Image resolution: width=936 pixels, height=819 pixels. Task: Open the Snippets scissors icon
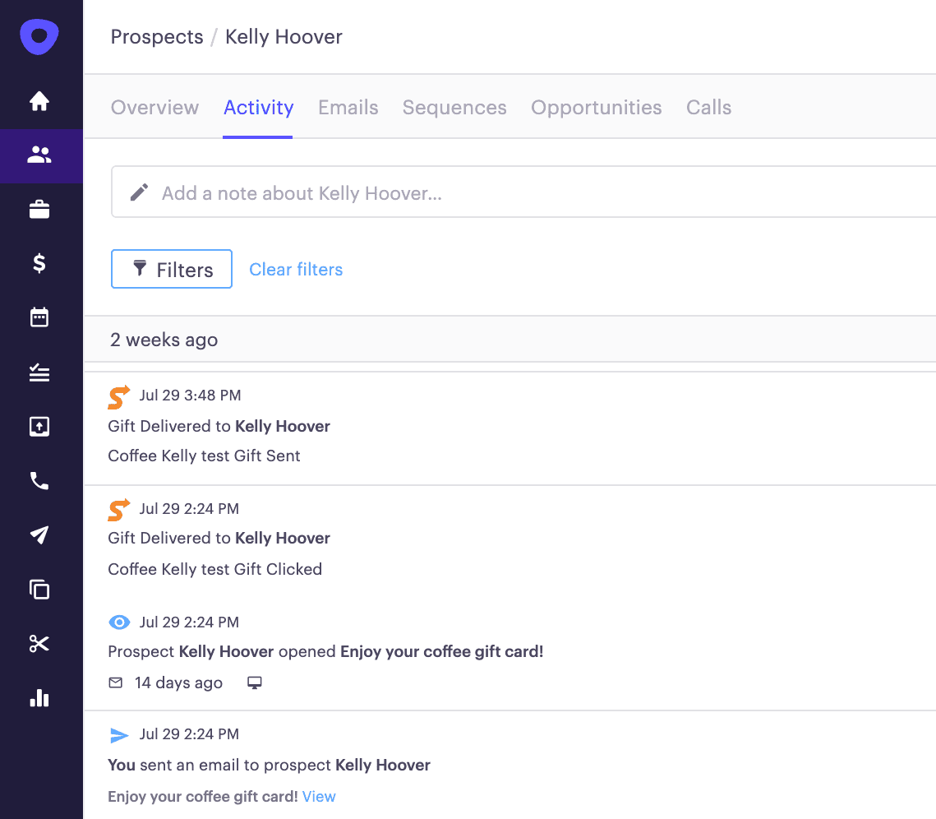coord(39,644)
